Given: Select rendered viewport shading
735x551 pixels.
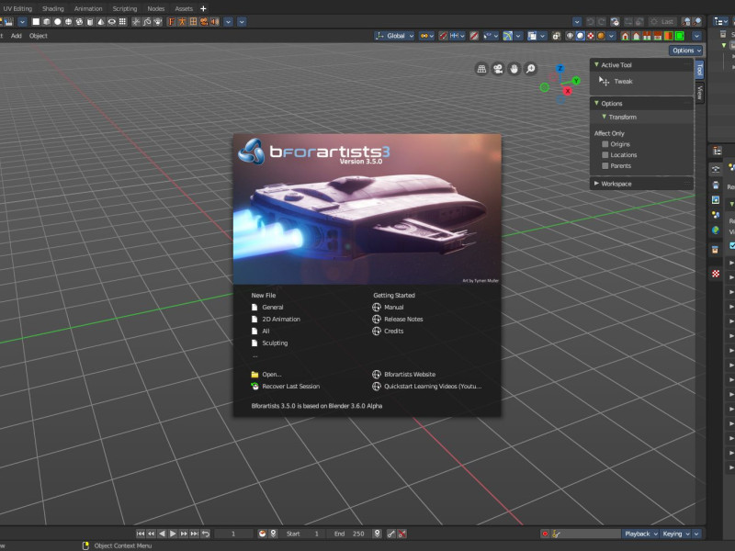Looking at the screenshot, I should coord(601,36).
